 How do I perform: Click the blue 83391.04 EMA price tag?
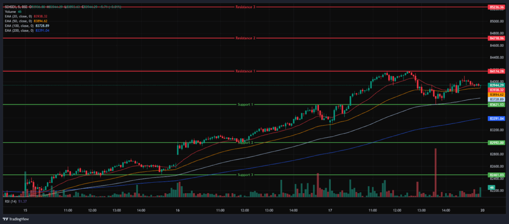point(497,119)
